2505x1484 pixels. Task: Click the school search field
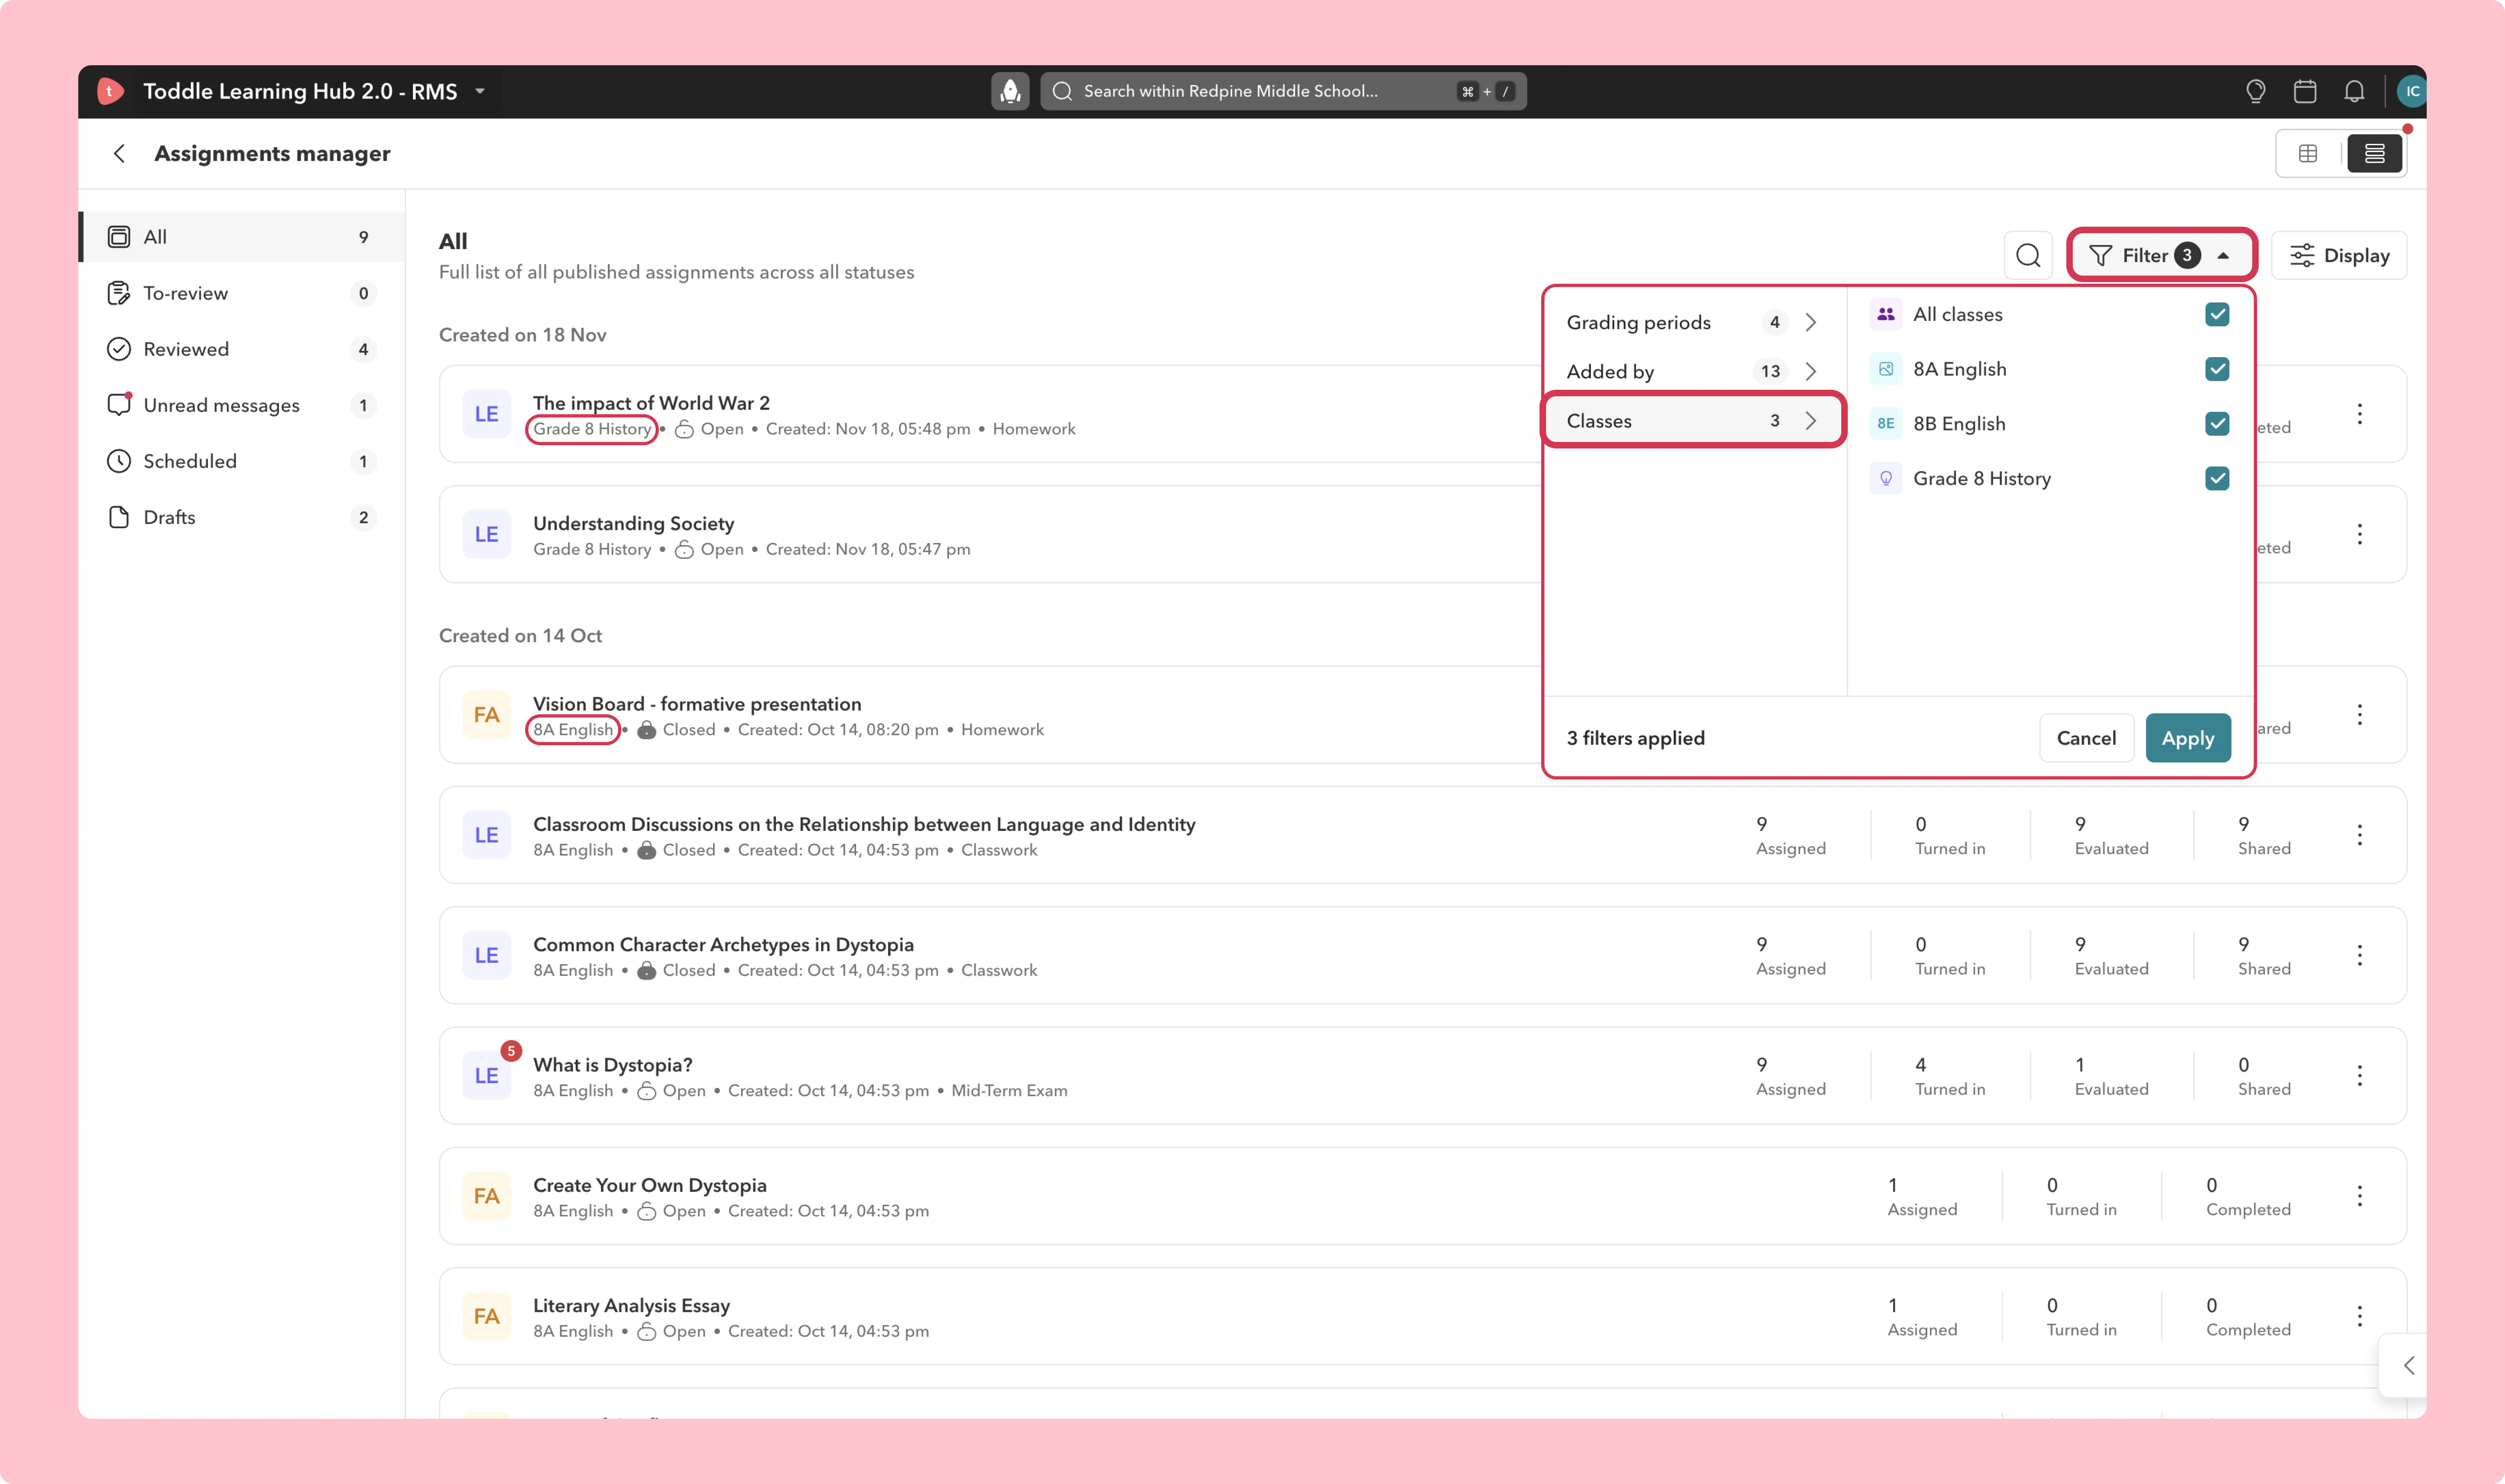[1283, 91]
